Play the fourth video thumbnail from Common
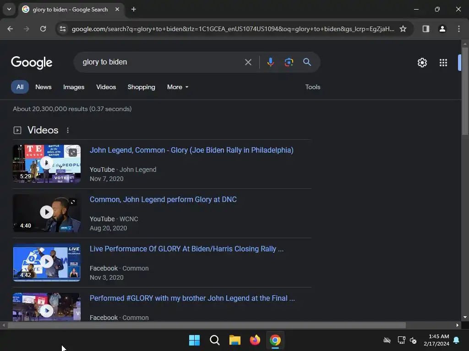 coord(47,307)
